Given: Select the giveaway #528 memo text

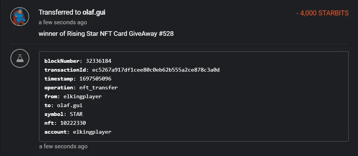Looking at the screenshot, I should (106, 34).
